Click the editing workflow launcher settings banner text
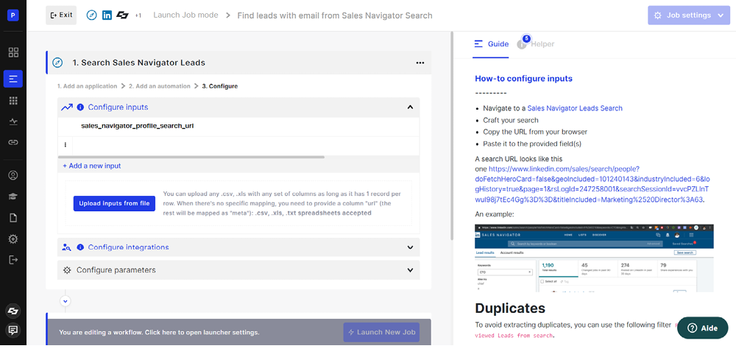The height and width of the screenshot is (357, 736). pos(159,332)
